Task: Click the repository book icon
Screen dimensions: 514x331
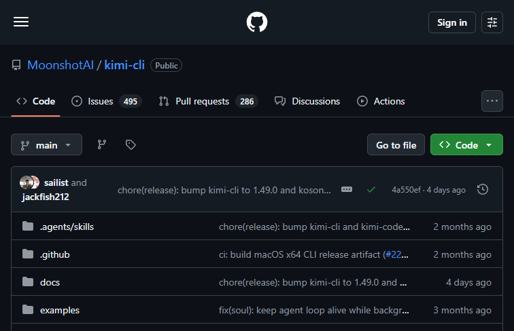Action: click(16, 65)
